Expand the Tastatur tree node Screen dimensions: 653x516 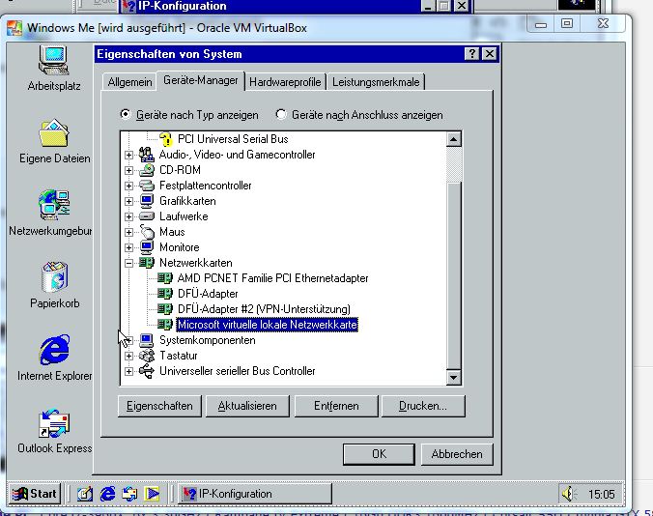coord(128,356)
